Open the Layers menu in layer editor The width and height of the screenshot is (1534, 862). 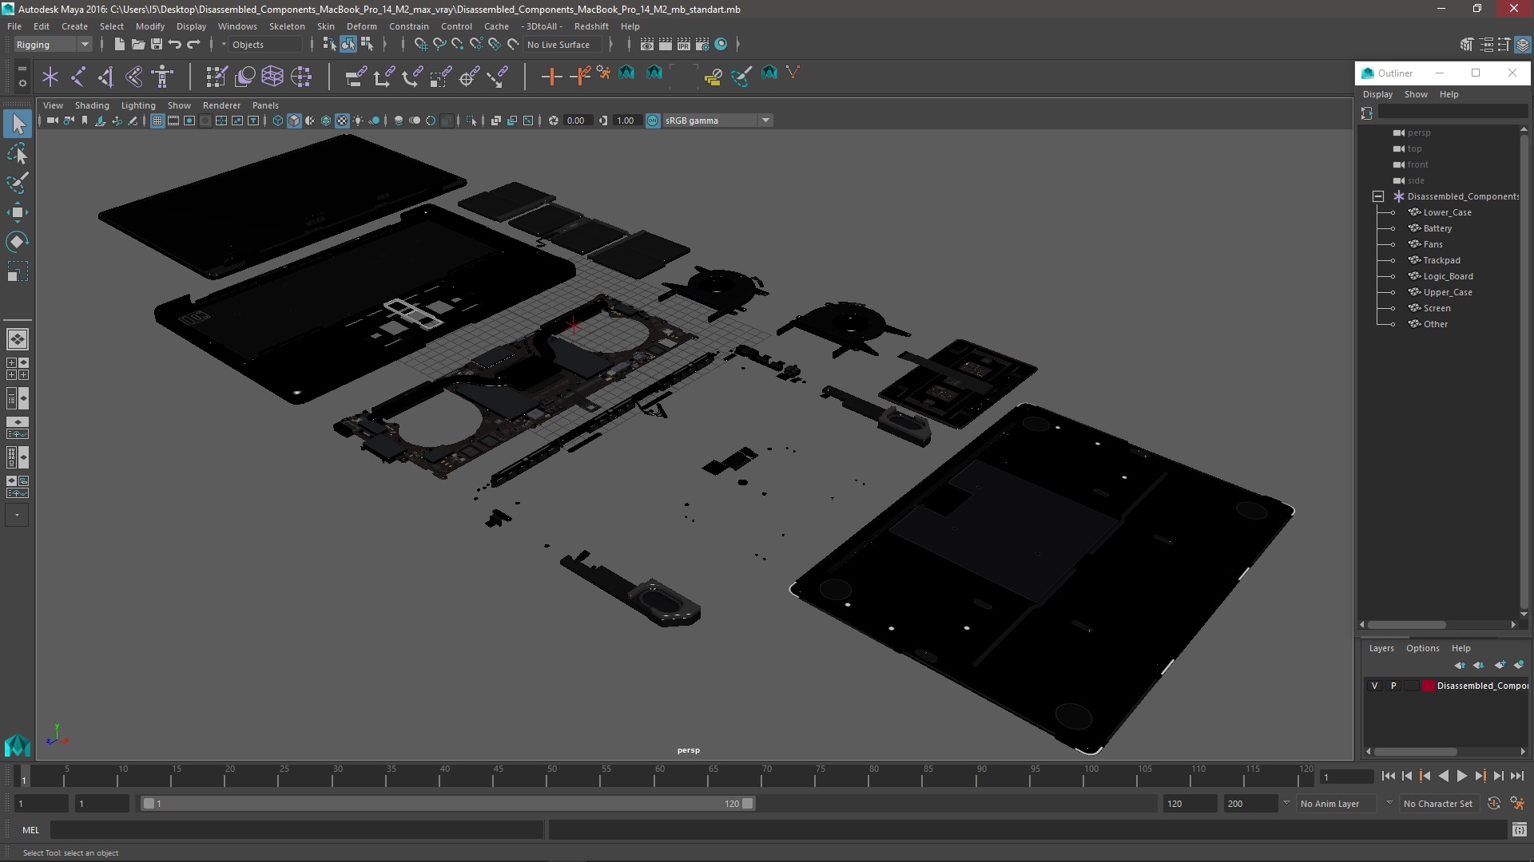1381,648
